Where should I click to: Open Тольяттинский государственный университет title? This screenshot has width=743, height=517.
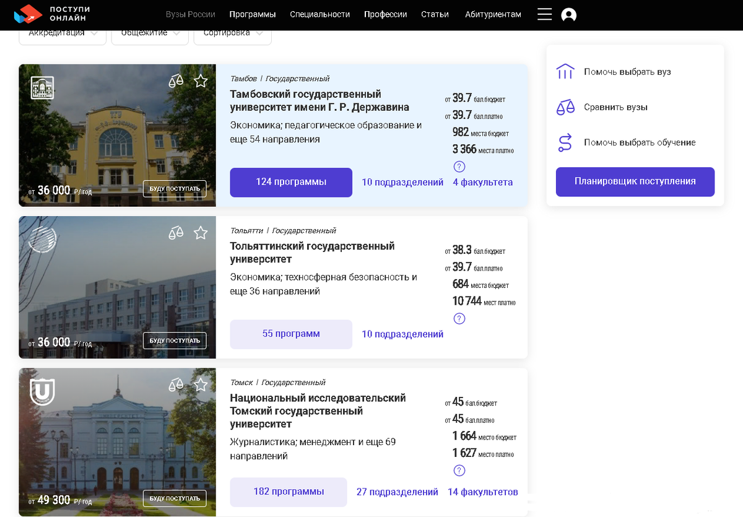coord(312,253)
